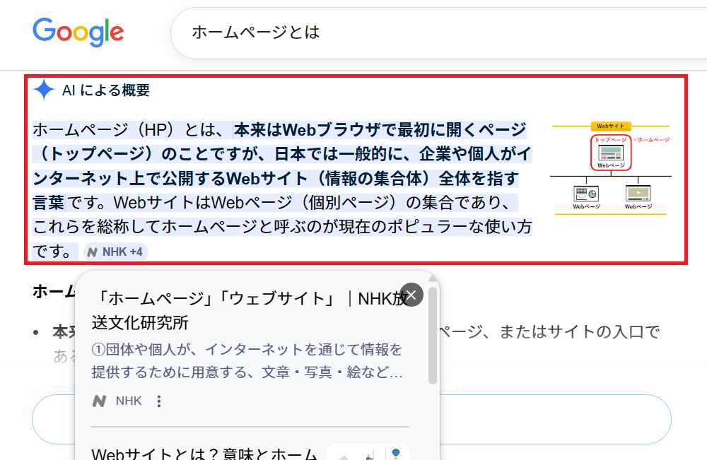Open the Webサイトとは？ result link
This screenshot has height=460, width=707.
pyautogui.click(x=205, y=453)
